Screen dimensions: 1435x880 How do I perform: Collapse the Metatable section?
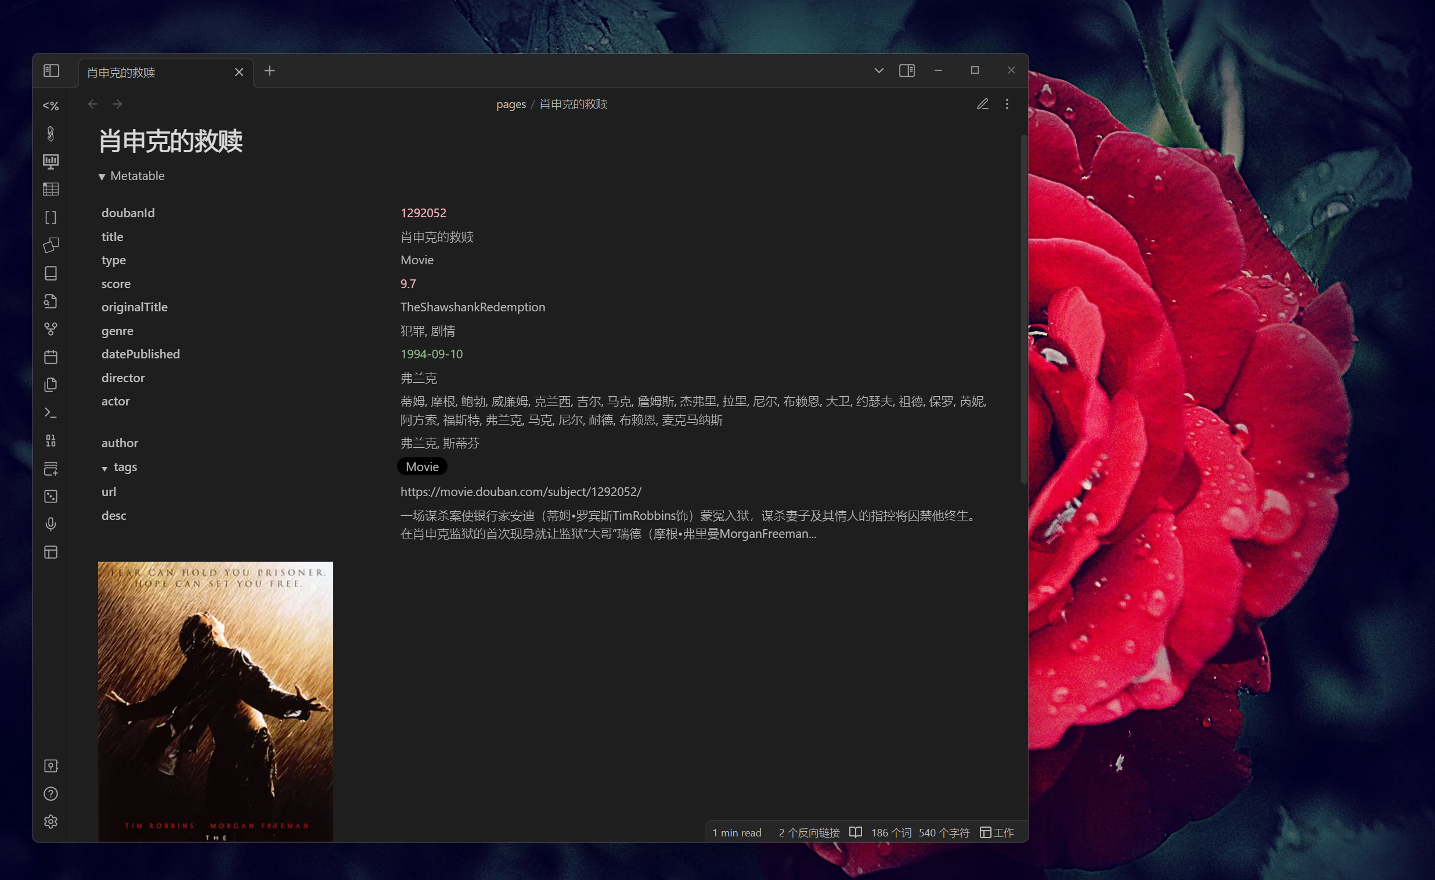[102, 176]
